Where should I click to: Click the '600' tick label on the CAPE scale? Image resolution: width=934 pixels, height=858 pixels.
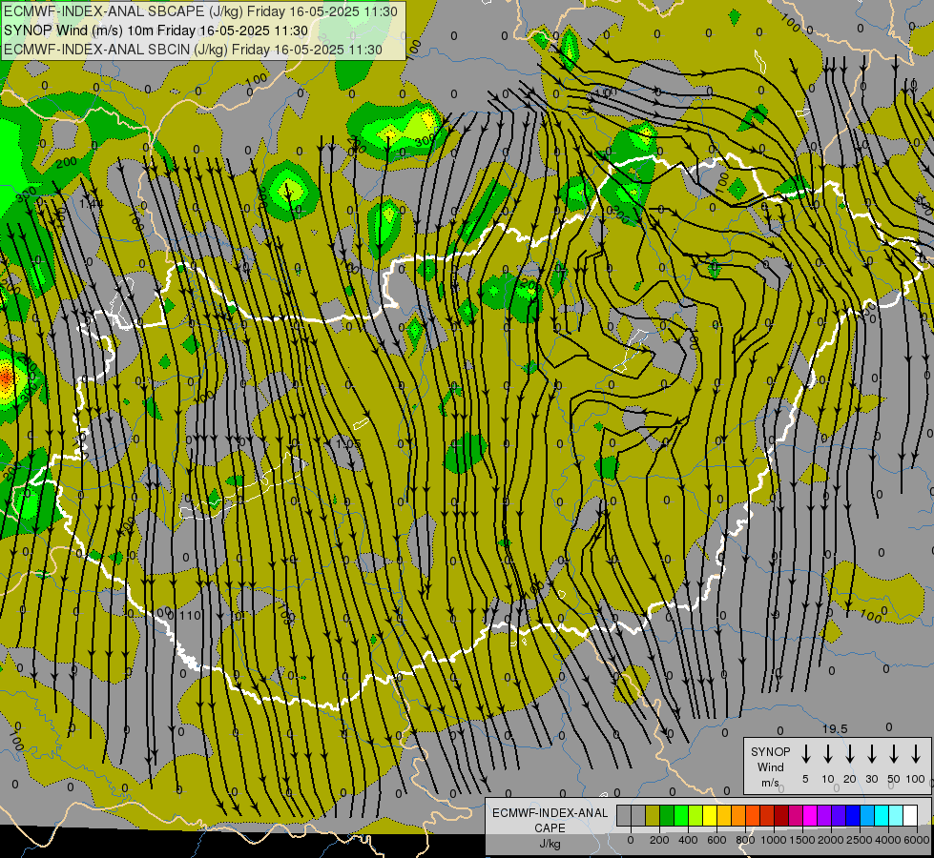pyautogui.click(x=716, y=840)
